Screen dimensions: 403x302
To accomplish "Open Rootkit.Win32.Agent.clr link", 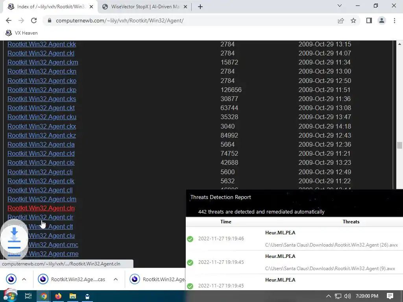I will point(40,217).
